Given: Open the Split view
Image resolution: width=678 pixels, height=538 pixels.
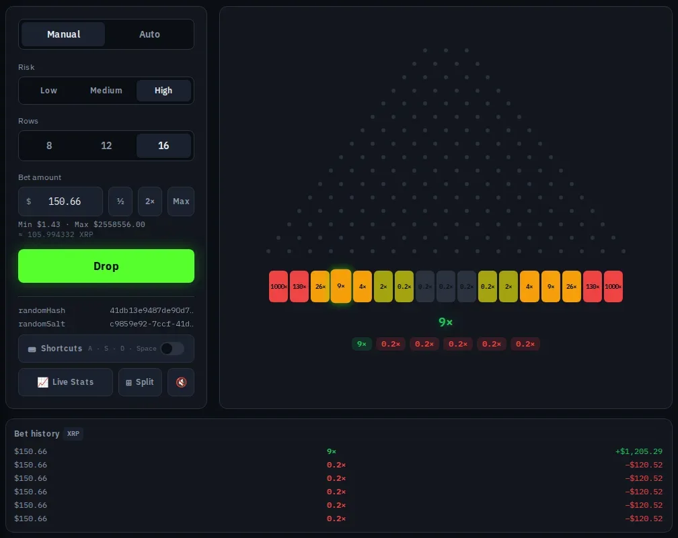Looking at the screenshot, I should (x=140, y=382).
